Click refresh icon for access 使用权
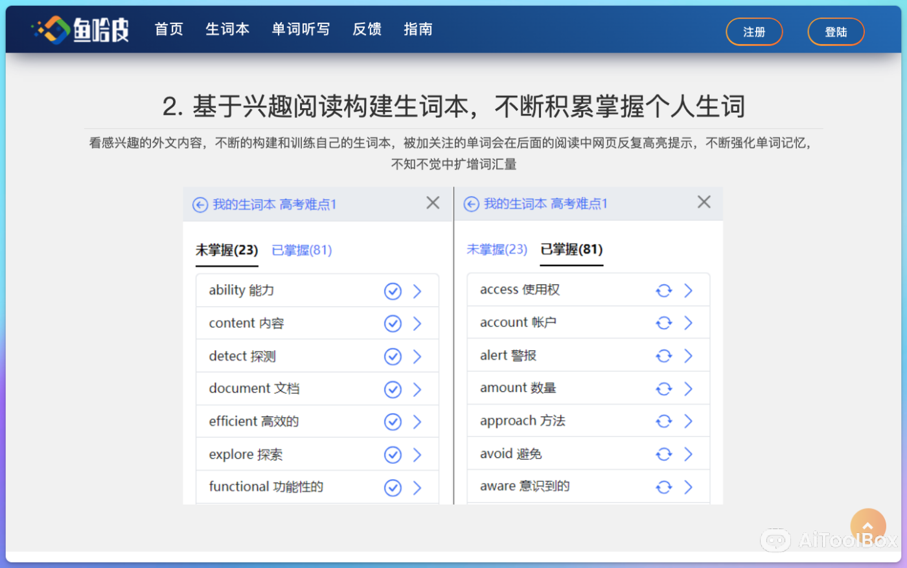 click(x=663, y=291)
